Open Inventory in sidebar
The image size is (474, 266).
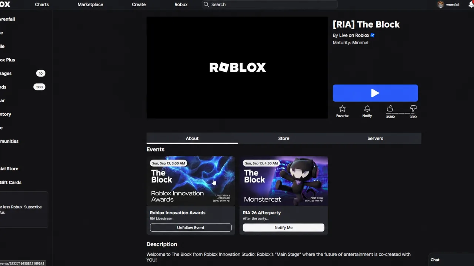pyautogui.click(x=6, y=114)
